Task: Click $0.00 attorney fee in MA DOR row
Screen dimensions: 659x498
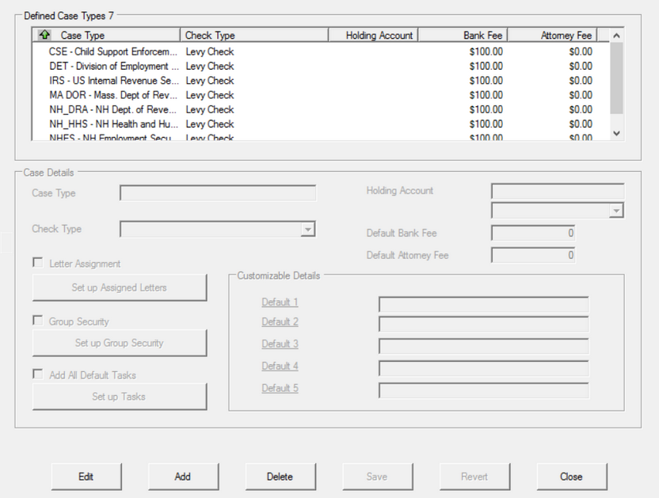Action: tap(581, 95)
